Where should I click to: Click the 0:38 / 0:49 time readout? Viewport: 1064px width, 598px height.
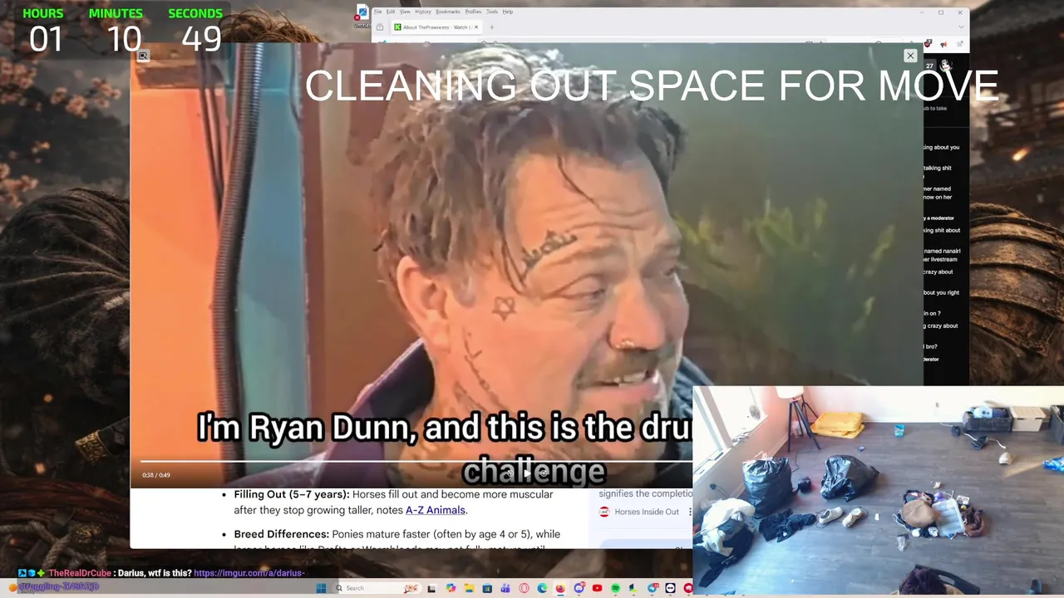tap(156, 475)
